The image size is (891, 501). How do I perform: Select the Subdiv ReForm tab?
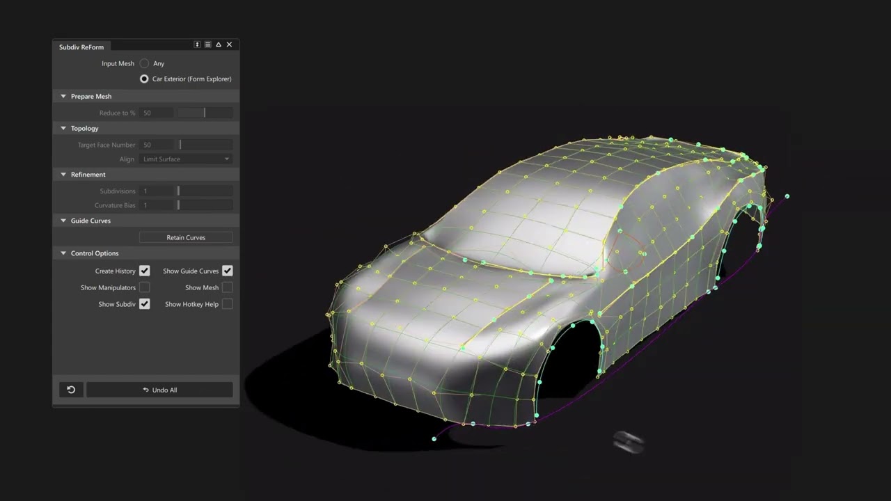81,47
